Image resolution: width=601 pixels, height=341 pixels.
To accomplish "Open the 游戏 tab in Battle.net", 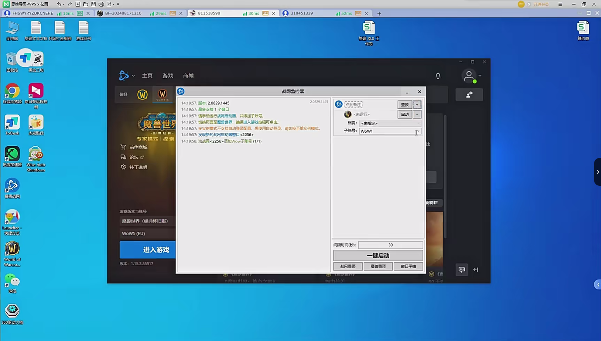I will (168, 75).
